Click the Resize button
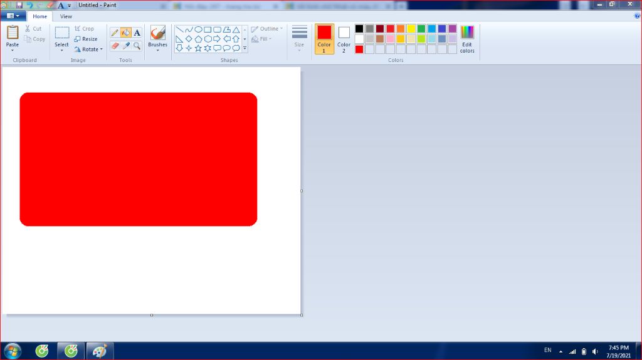 click(x=85, y=39)
